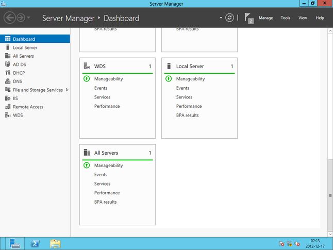Open the Tools menu

pyautogui.click(x=286, y=18)
